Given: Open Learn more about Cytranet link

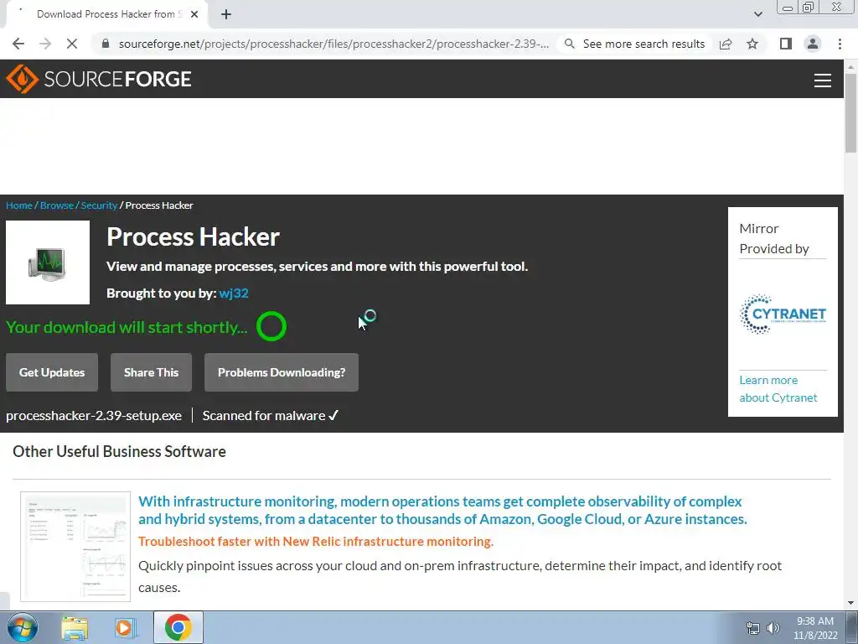Looking at the screenshot, I should 778,389.
